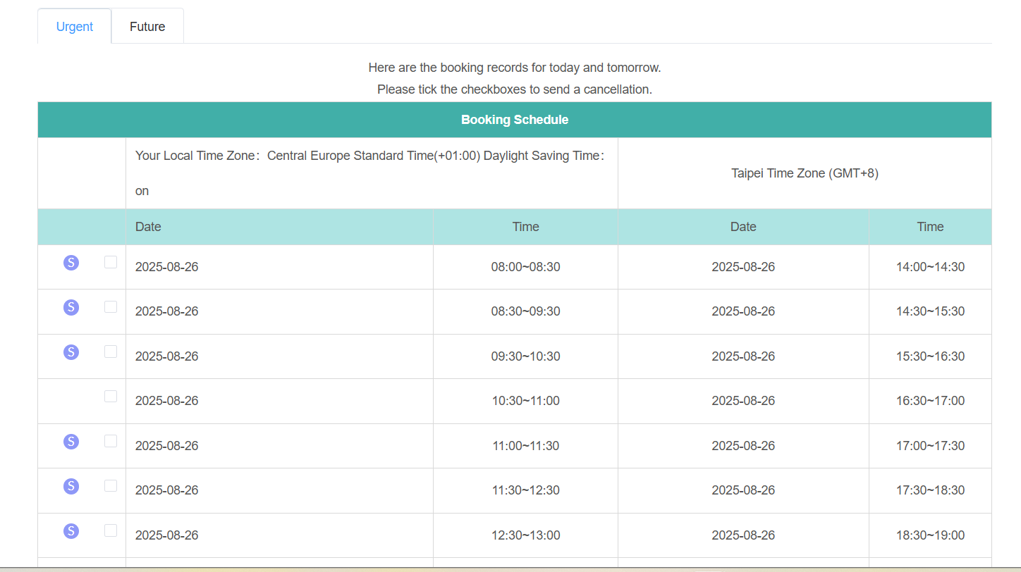Tick the checkbox for 08:00~08:30 booking
Viewport: 1021px width, 572px height.
[111, 262]
